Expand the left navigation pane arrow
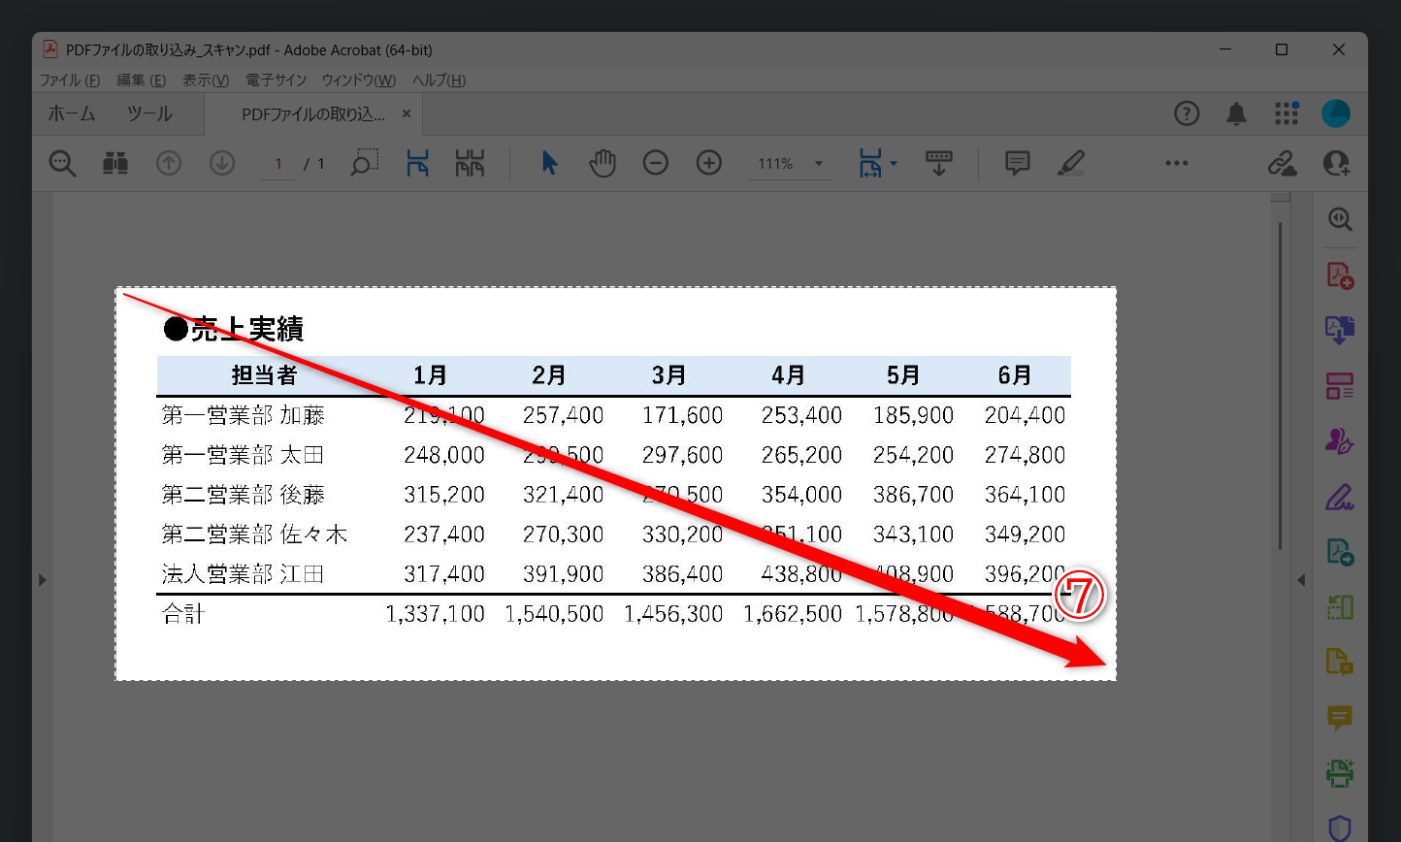Screen dimensions: 1401x842 42,580
